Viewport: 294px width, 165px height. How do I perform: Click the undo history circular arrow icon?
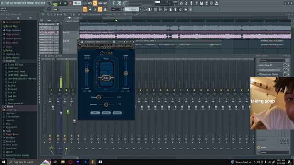181,3
